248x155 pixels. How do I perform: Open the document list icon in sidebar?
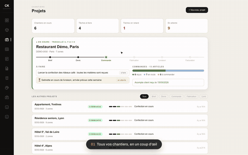pyautogui.click(x=7, y=59)
